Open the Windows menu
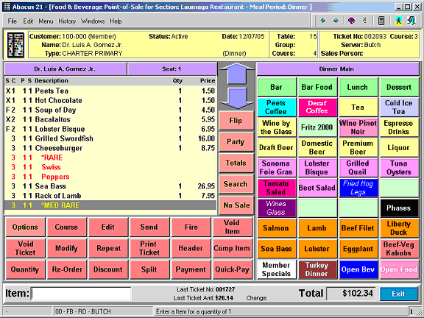The width and height of the screenshot is (424, 318). coord(93,21)
